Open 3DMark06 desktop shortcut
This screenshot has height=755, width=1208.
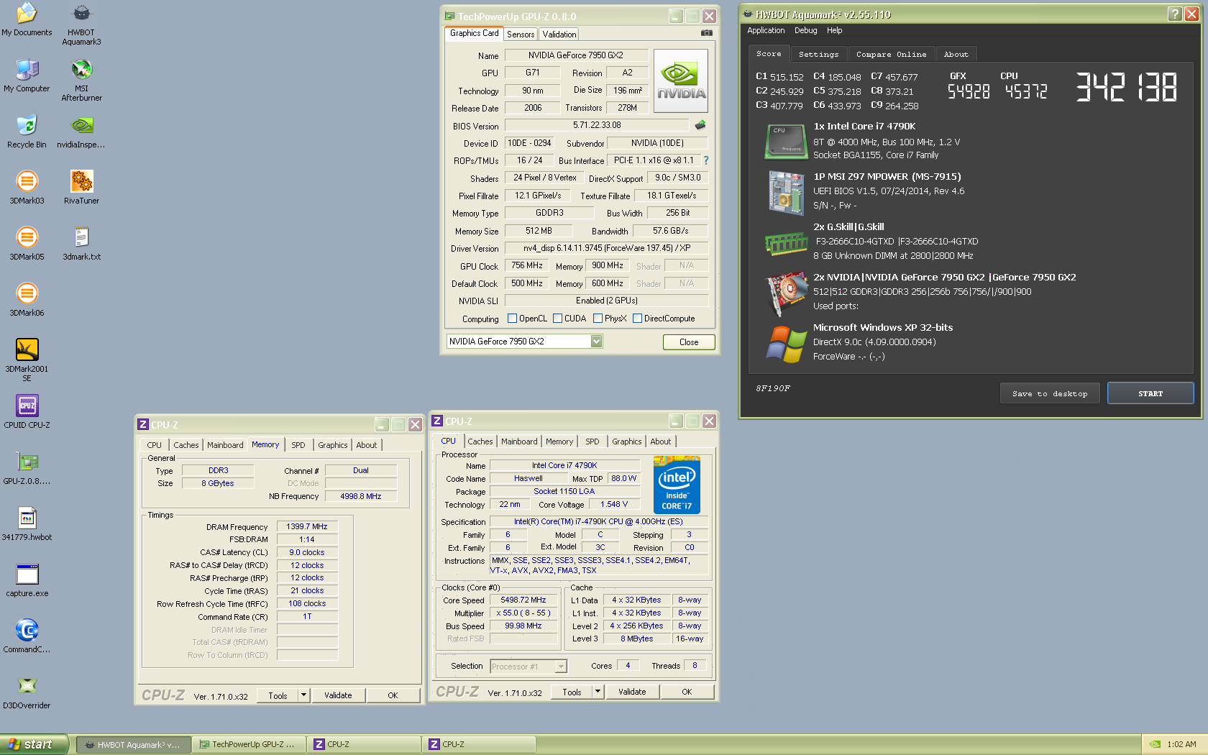[x=27, y=300]
